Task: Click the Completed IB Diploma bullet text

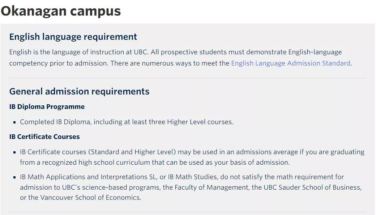Action: 127,122
